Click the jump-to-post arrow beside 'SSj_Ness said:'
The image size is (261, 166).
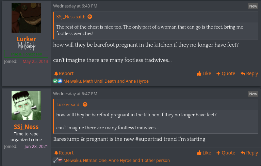tap(90, 17)
